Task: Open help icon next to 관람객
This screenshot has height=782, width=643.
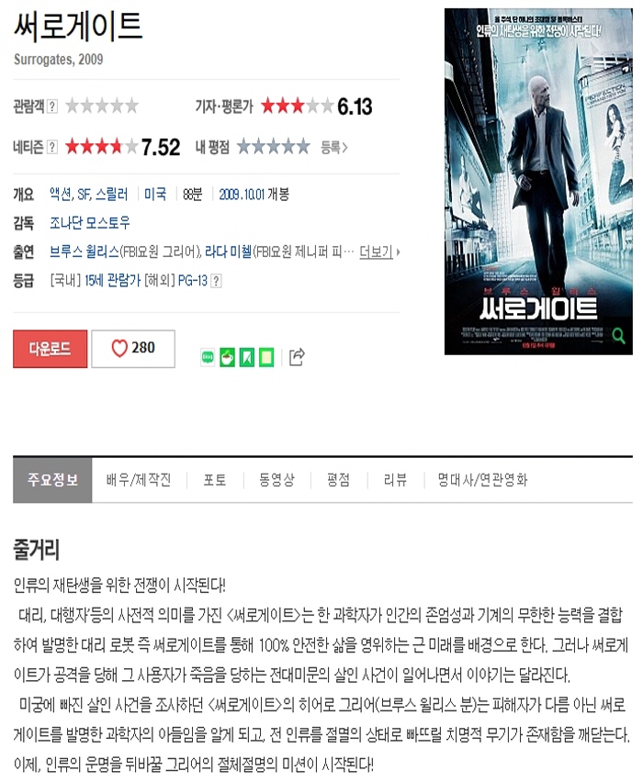Action: [x=52, y=106]
